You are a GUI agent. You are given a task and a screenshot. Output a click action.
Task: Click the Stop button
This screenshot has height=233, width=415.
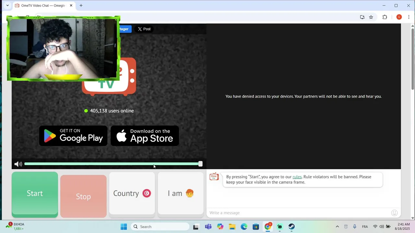pyautogui.click(x=83, y=196)
